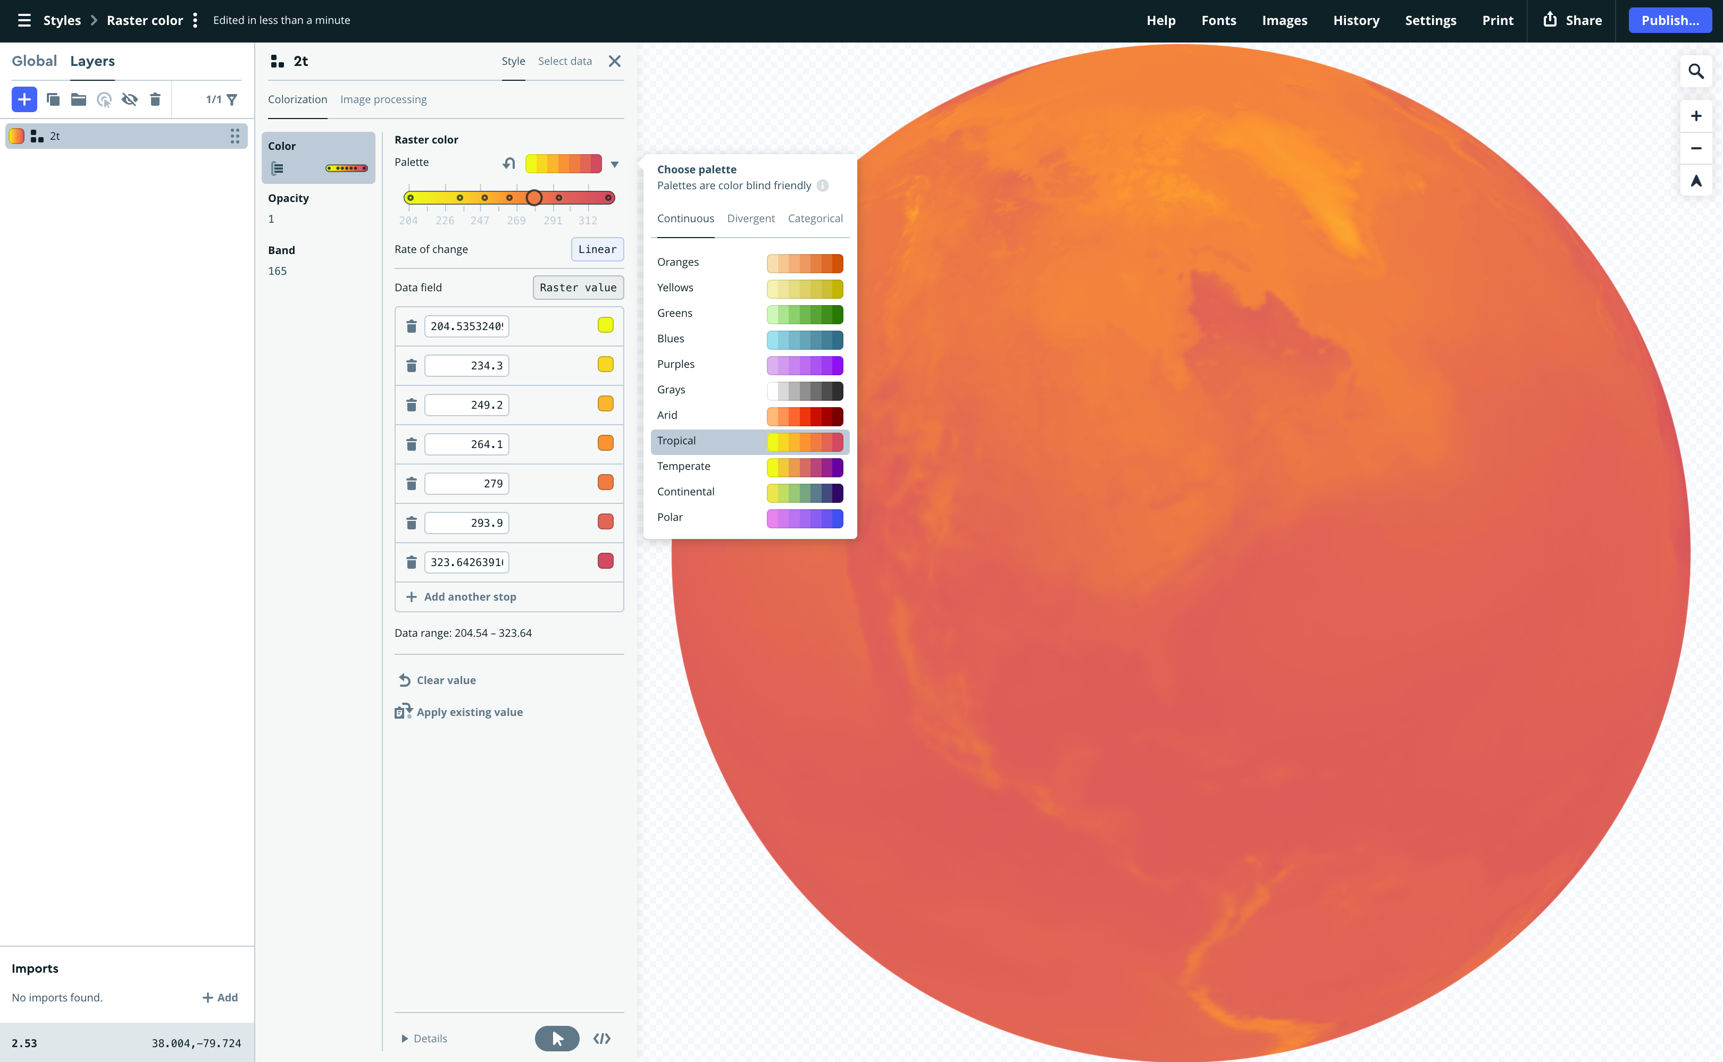Viewport: 1723px width, 1062px height.
Task: Select the Continuous palettes tab
Action: pos(686,218)
